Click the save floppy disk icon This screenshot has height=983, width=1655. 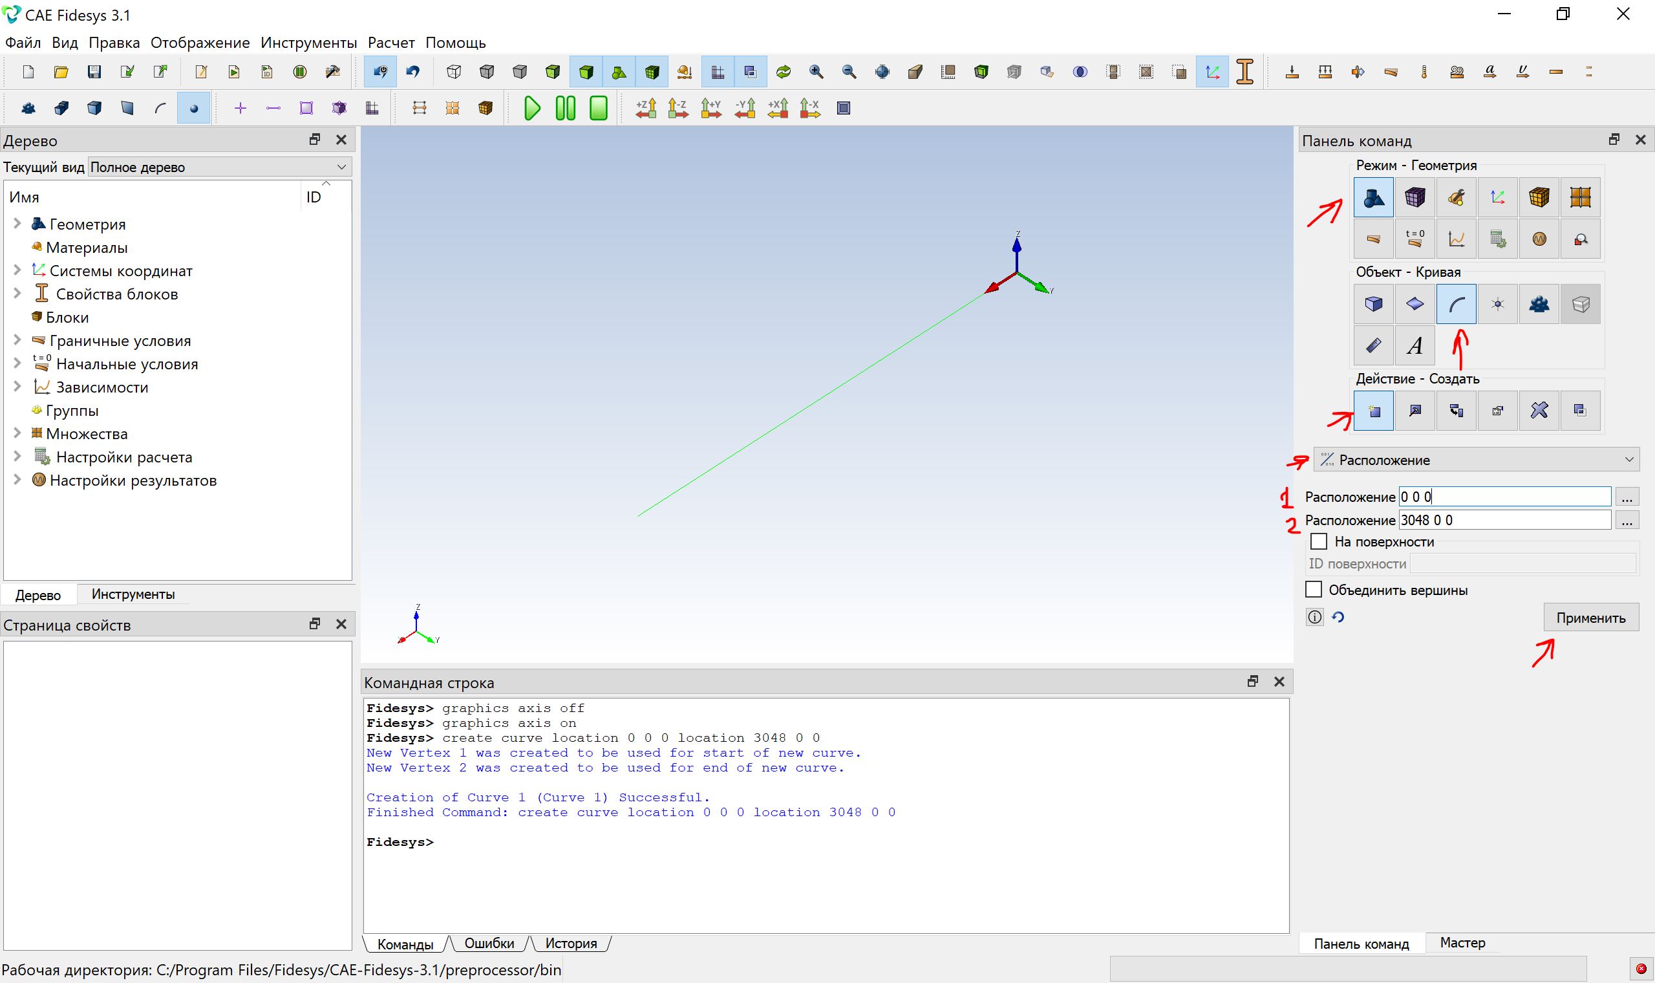pyautogui.click(x=94, y=72)
